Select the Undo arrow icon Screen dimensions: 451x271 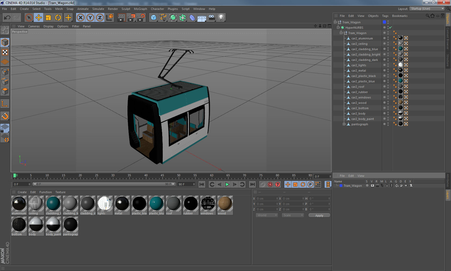[7, 18]
